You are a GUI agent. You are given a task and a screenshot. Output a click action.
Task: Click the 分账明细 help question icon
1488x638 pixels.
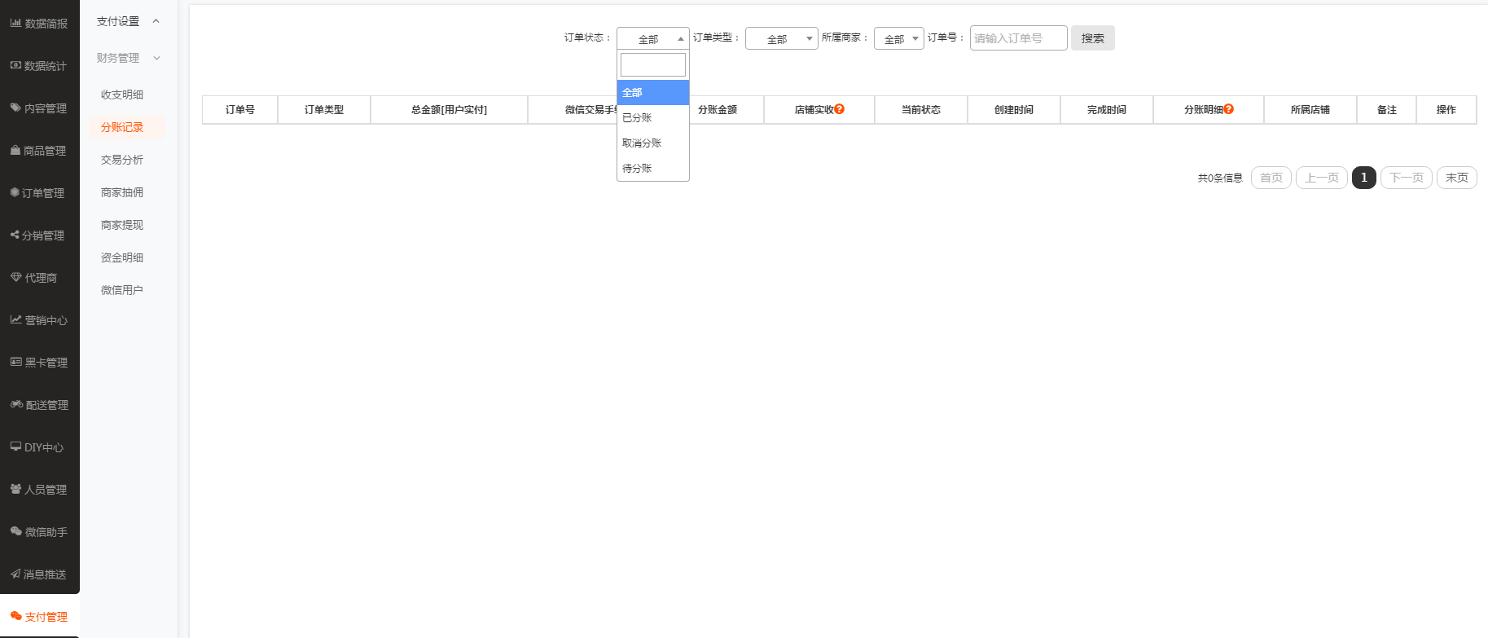pos(1229,109)
